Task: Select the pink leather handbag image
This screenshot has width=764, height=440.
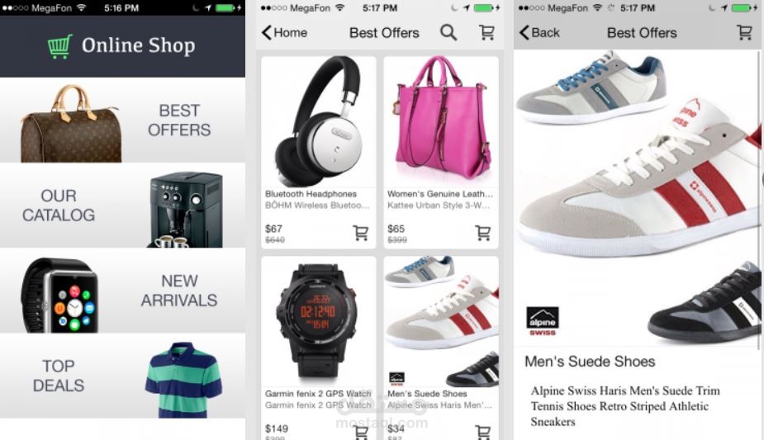Action: (x=441, y=121)
